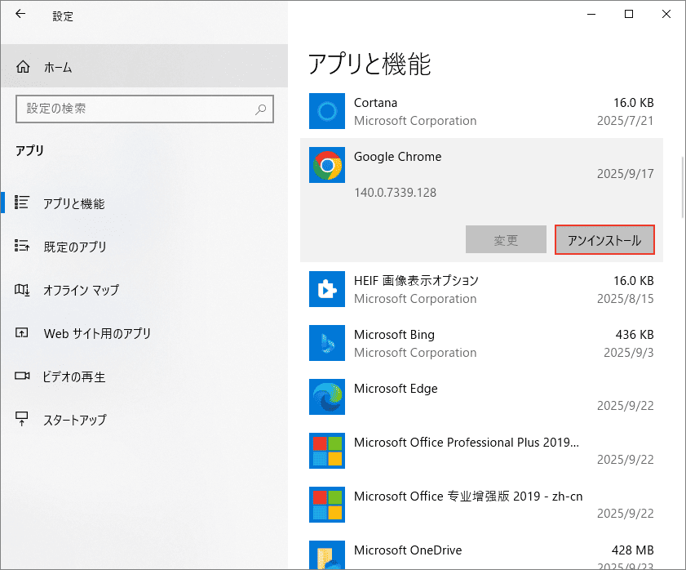This screenshot has width=686, height=570.
Task: Click the Microsoft Office Professional Plus icon
Action: [327, 452]
